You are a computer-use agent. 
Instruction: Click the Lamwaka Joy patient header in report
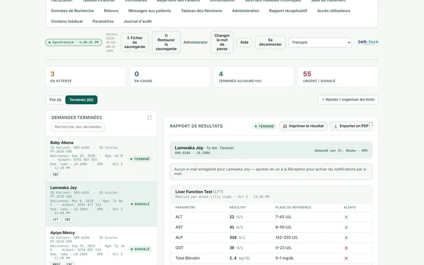coord(271,150)
